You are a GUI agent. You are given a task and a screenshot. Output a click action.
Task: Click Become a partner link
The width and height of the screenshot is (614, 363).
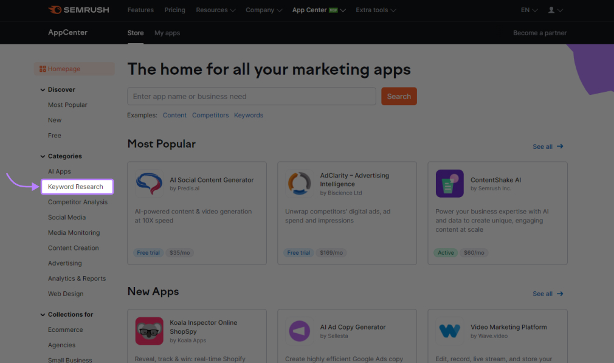(540, 33)
